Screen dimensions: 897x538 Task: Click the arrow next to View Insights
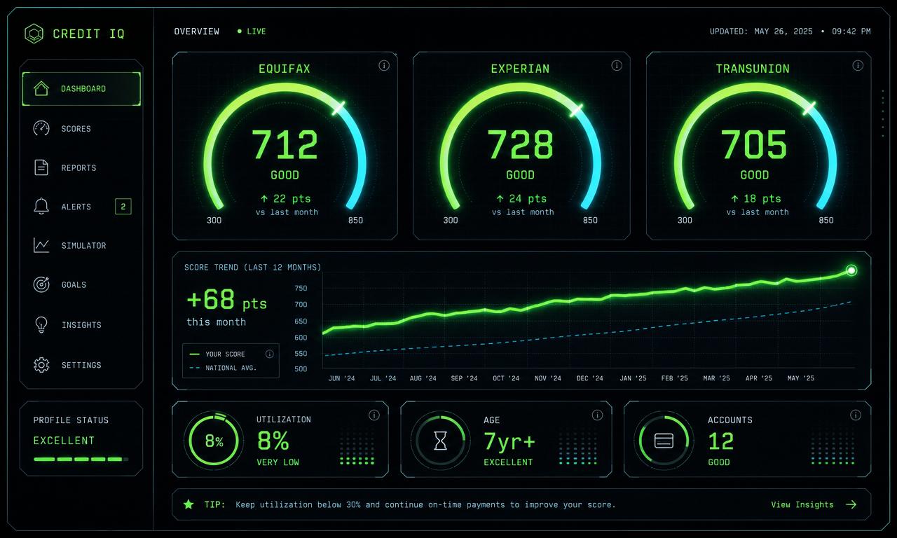851,504
